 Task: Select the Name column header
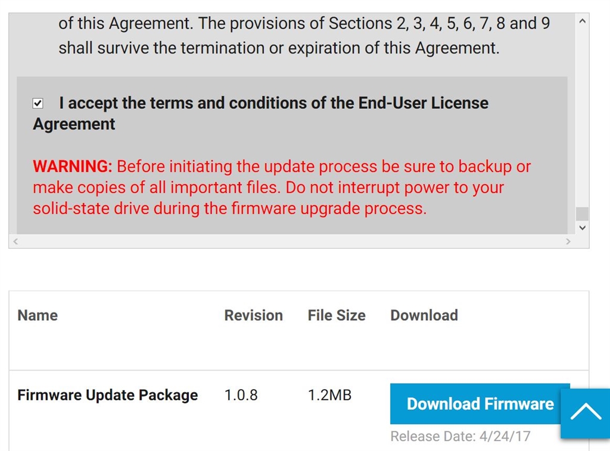[38, 315]
